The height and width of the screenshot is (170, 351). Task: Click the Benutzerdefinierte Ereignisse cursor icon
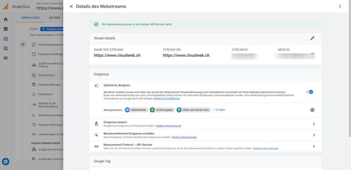pos(96,135)
